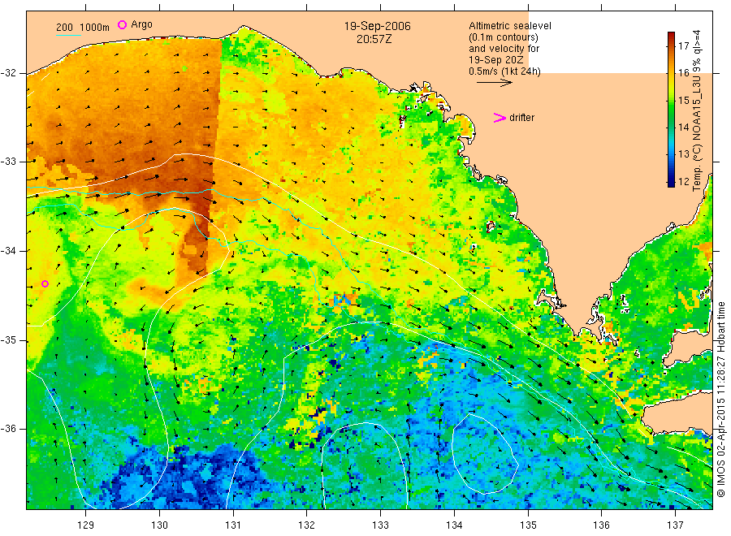Click the date text 19-Sep-2006
Image resolution: width=731 pixels, height=536 pixels.
point(377,26)
